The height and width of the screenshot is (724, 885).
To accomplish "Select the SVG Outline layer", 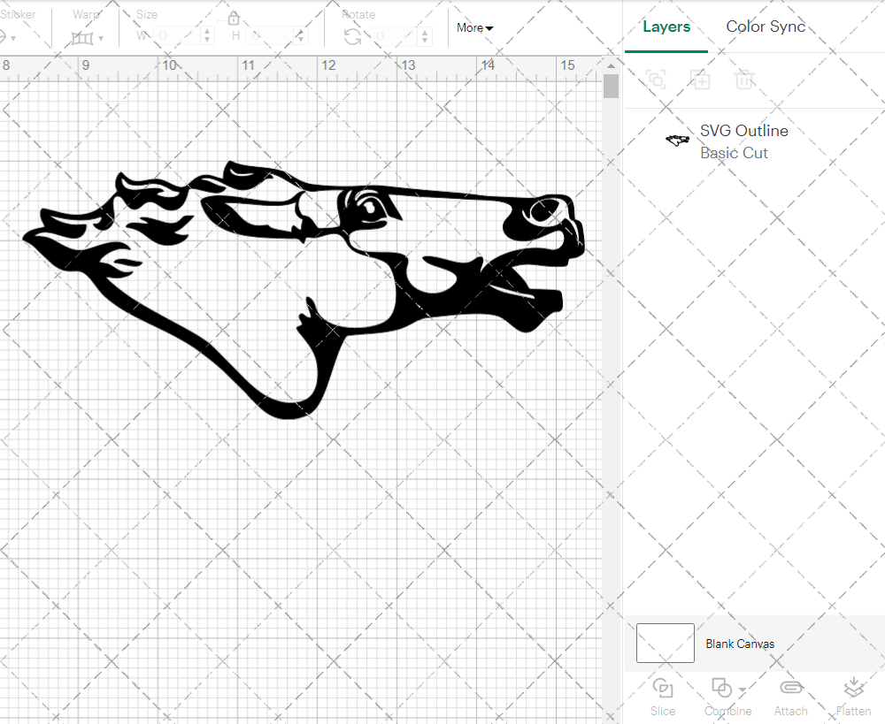I will tap(743, 141).
